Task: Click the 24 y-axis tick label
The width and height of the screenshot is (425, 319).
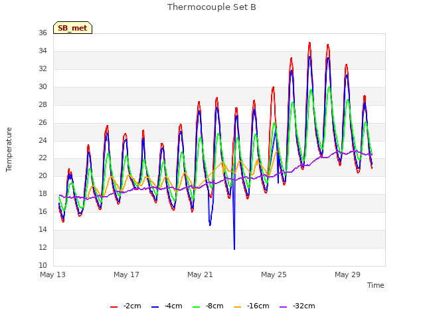Action: (x=42, y=140)
